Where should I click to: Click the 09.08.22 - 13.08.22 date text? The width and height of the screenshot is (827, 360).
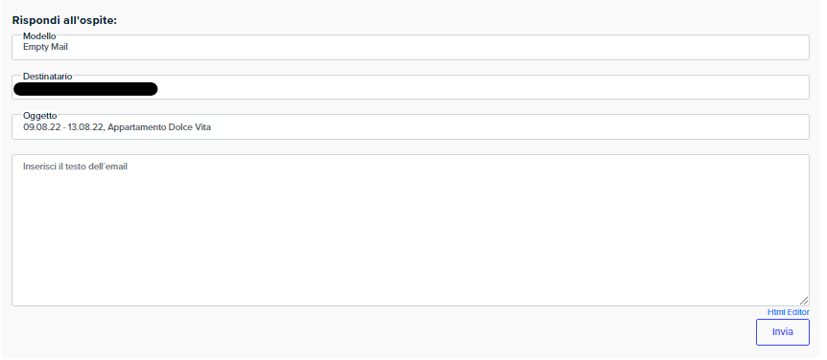pos(63,127)
